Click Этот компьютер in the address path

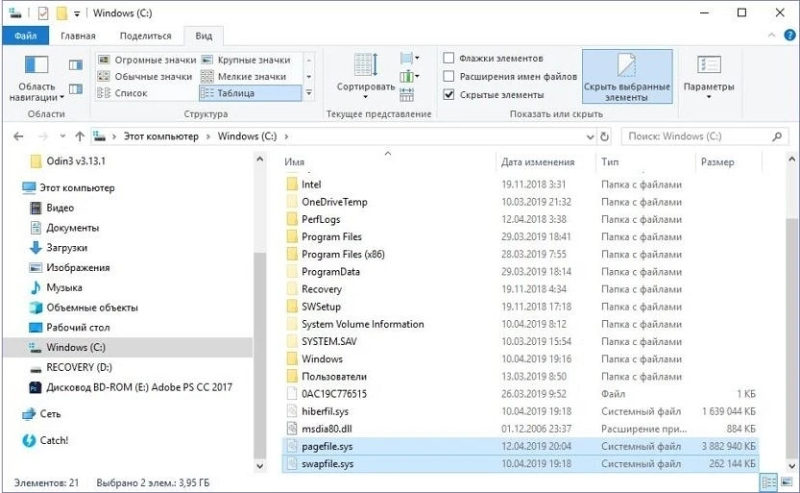tap(160, 136)
